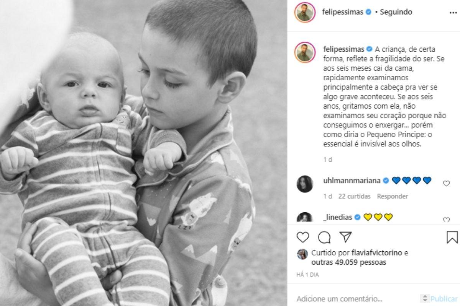Image resolution: width=460 pixels, height=306 pixels.
Task: Click flaviafvictorino small avatar in likes
Action: pyautogui.click(x=302, y=254)
